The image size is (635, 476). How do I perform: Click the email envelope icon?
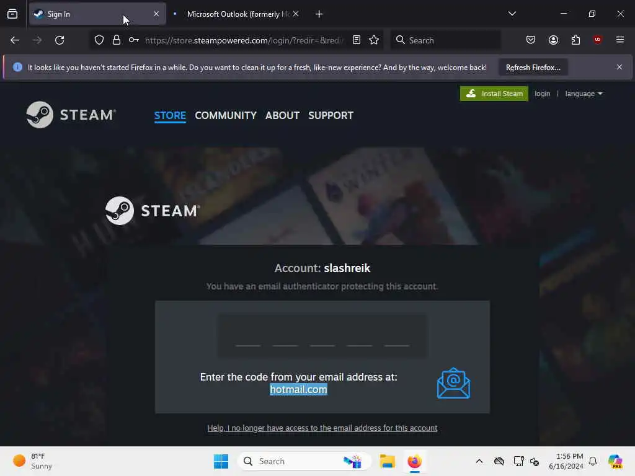(x=453, y=383)
